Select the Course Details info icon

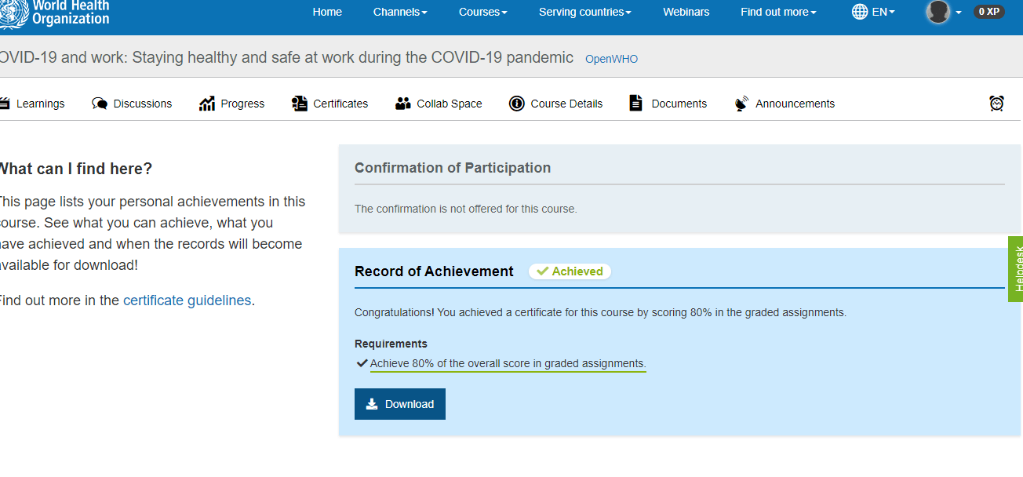coord(517,103)
